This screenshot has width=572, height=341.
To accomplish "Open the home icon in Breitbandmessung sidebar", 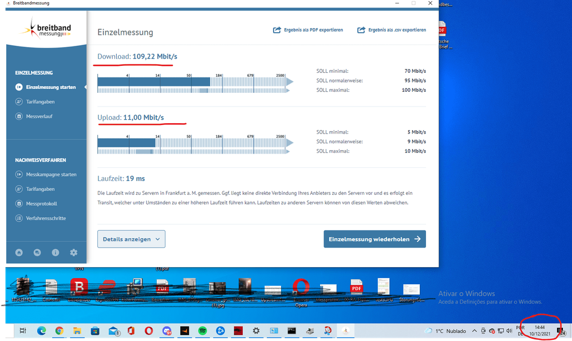I will pos(19,253).
